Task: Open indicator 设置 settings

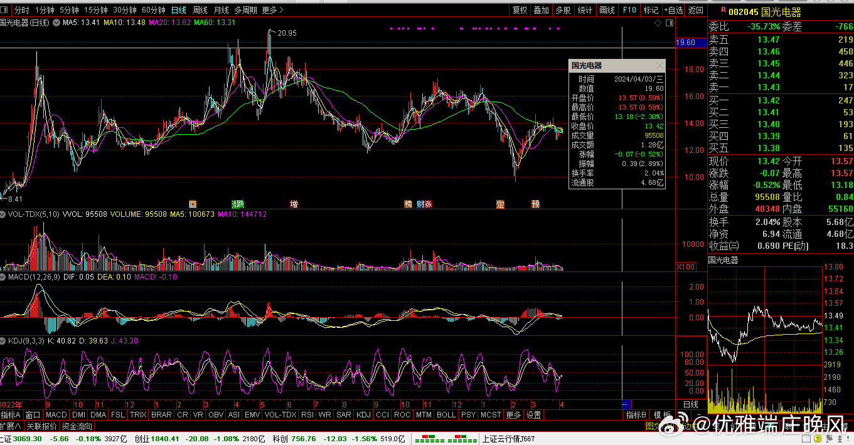Action: pyautogui.click(x=533, y=415)
